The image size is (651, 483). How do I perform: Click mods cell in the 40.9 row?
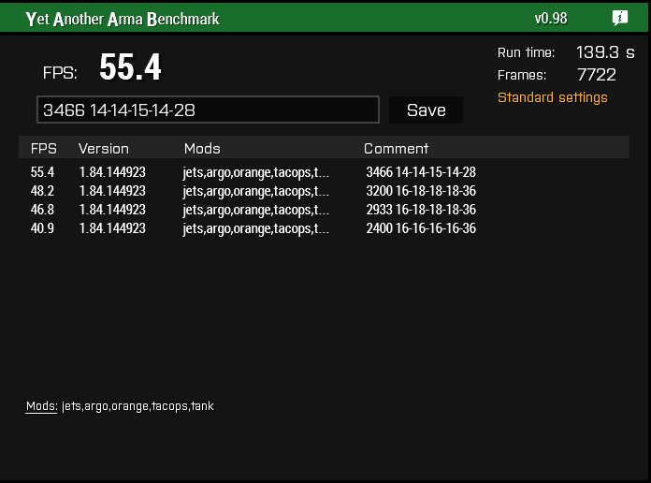point(255,228)
